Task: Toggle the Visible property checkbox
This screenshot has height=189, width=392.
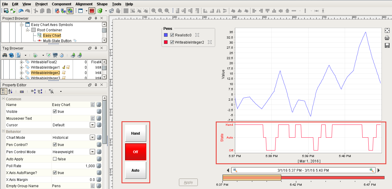Action: (54, 111)
